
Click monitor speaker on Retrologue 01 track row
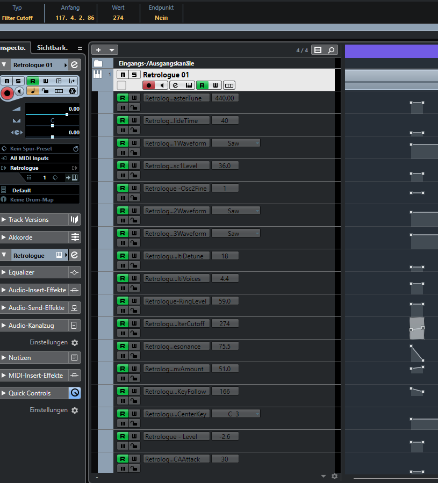pyautogui.click(x=162, y=85)
